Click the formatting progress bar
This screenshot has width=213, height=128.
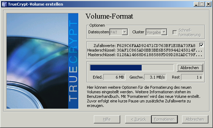tap(132, 68)
